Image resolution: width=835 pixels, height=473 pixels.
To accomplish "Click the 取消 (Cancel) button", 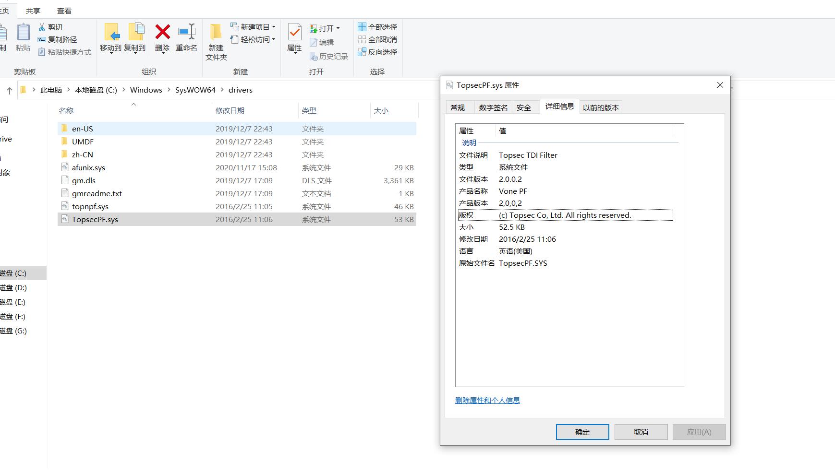I will click(641, 432).
